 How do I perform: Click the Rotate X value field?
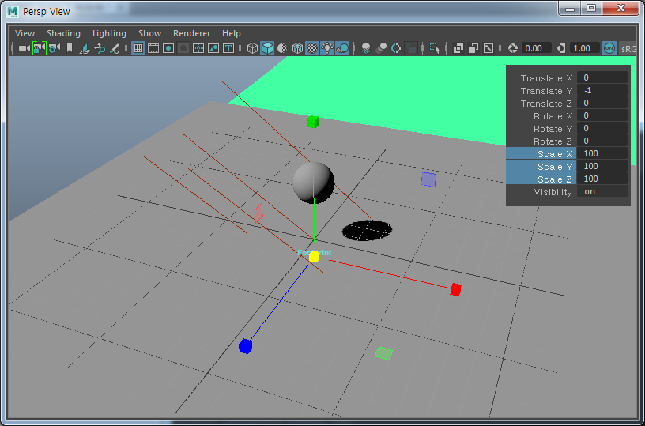[602, 115]
